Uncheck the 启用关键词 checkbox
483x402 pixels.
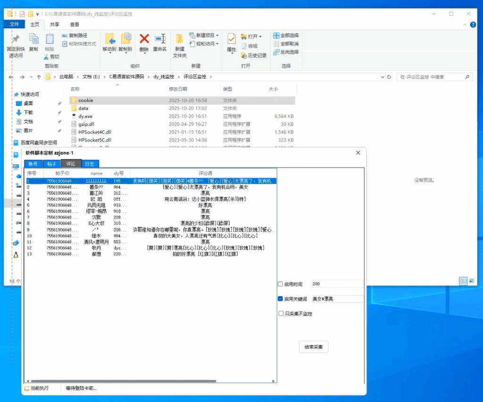click(281, 299)
